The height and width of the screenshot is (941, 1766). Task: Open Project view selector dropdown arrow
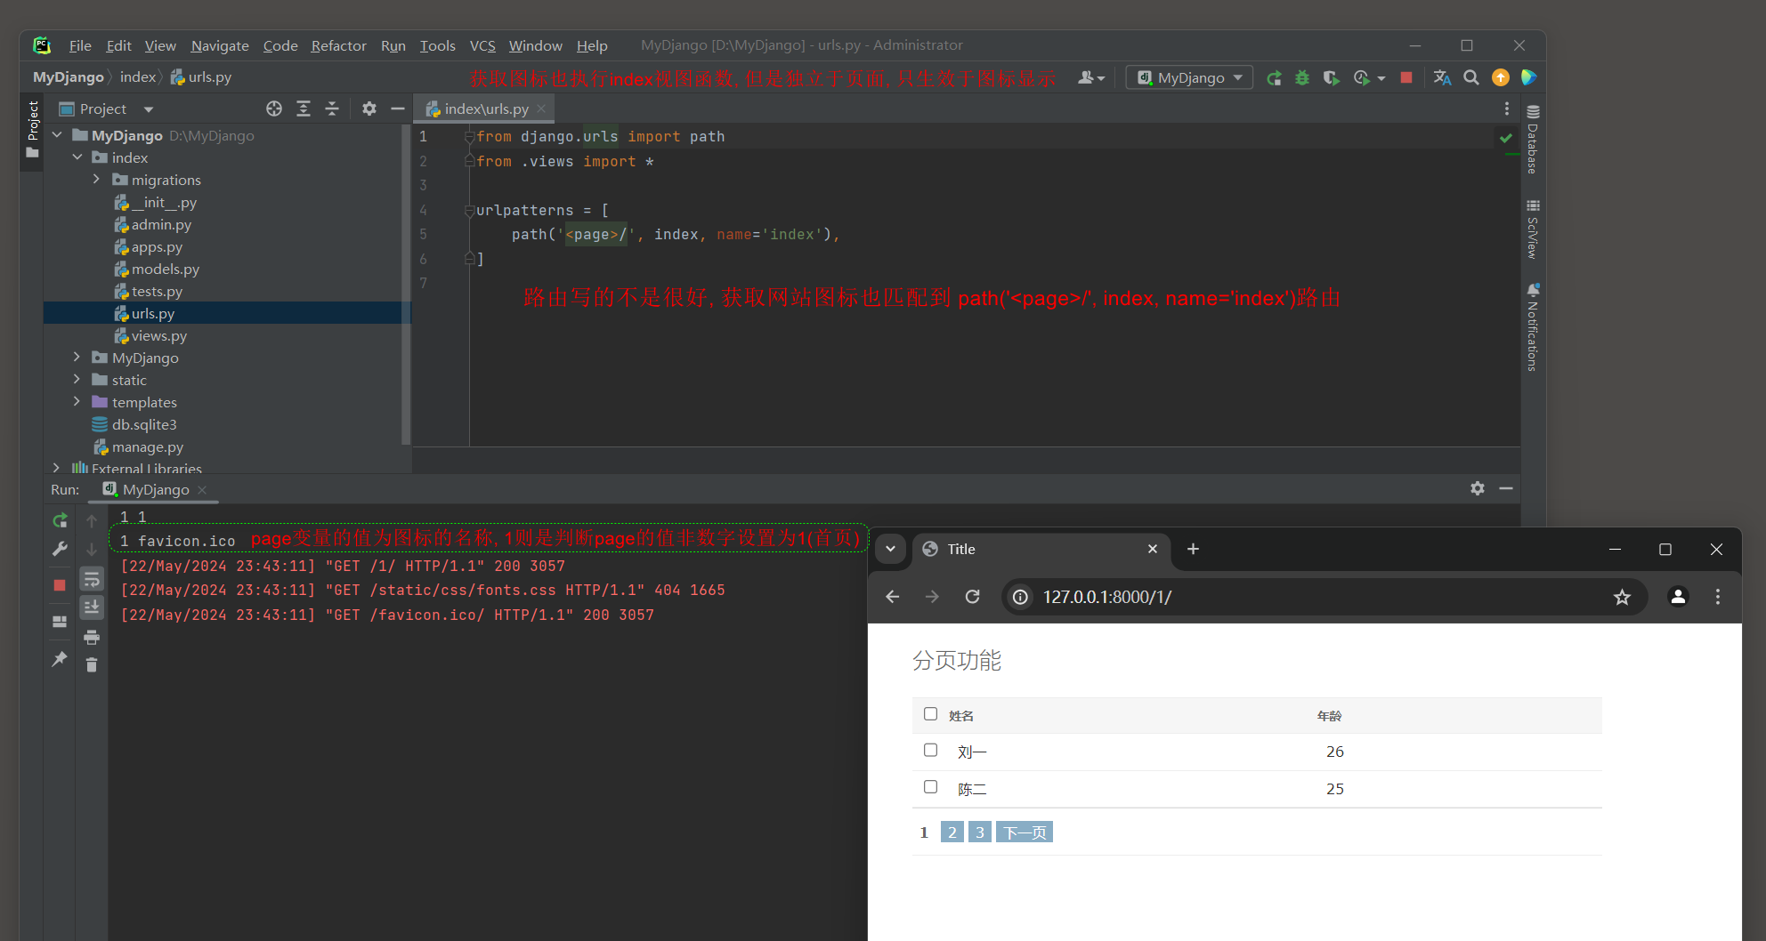click(149, 109)
